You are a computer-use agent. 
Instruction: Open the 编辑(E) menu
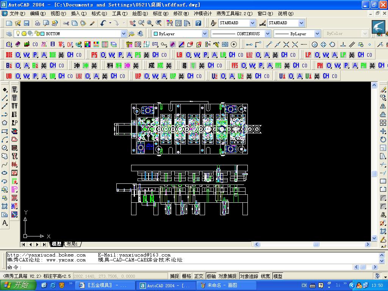click(x=38, y=14)
